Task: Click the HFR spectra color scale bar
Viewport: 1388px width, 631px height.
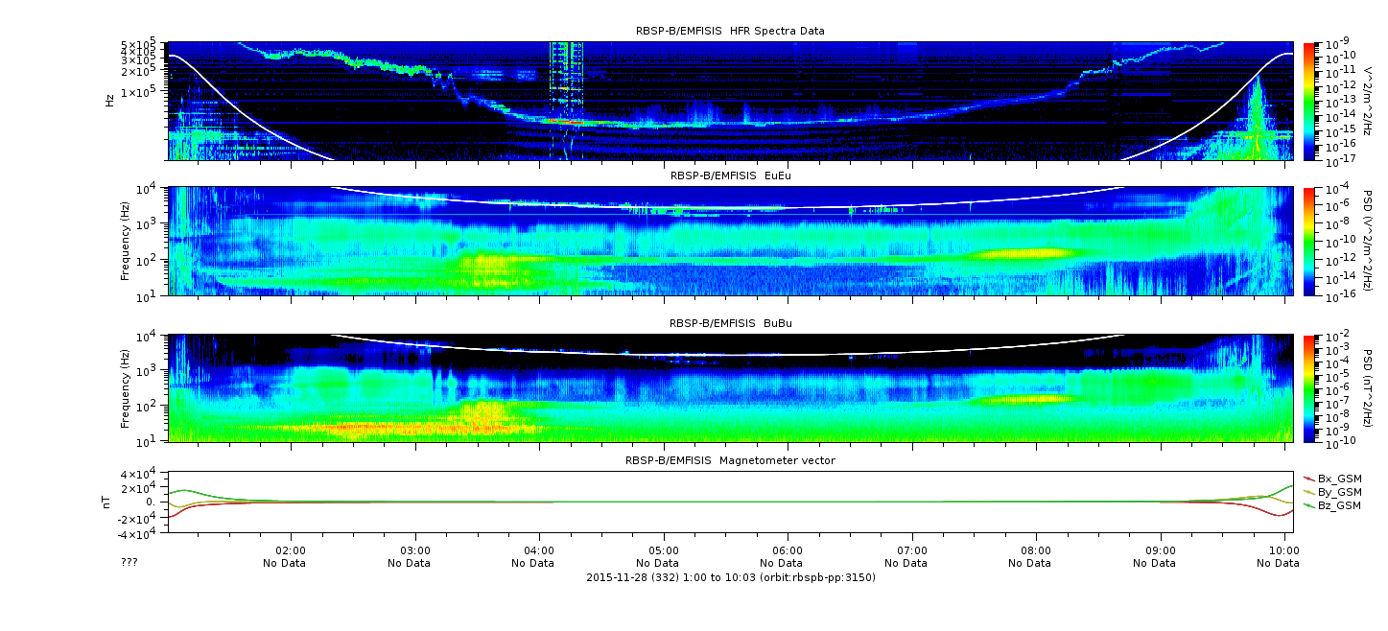Action: 1309,101
